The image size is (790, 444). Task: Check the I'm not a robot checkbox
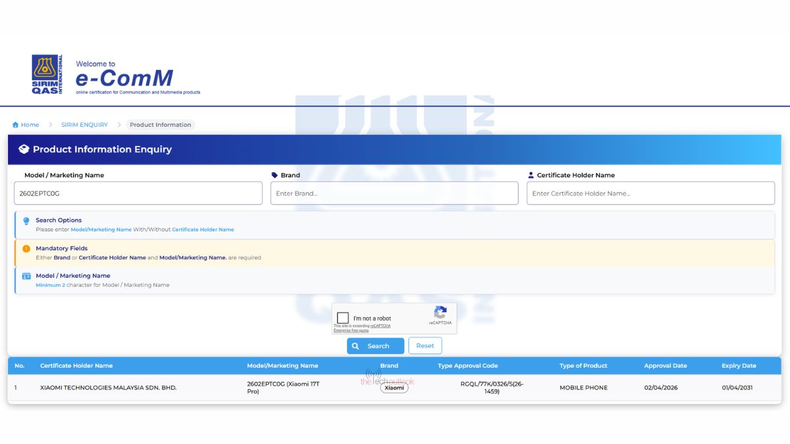click(x=343, y=318)
